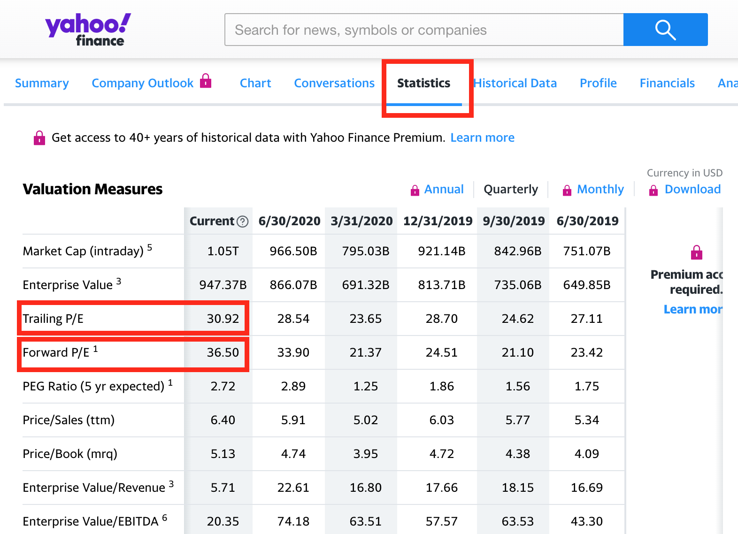The image size is (738, 534).
Task: Open the Financials tab
Action: pos(667,83)
